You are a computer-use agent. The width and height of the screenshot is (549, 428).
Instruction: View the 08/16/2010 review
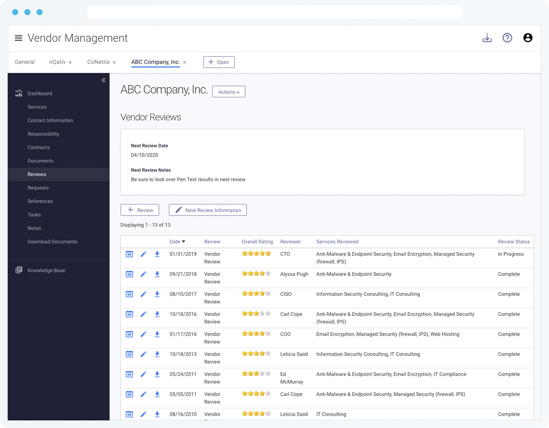coord(129,414)
